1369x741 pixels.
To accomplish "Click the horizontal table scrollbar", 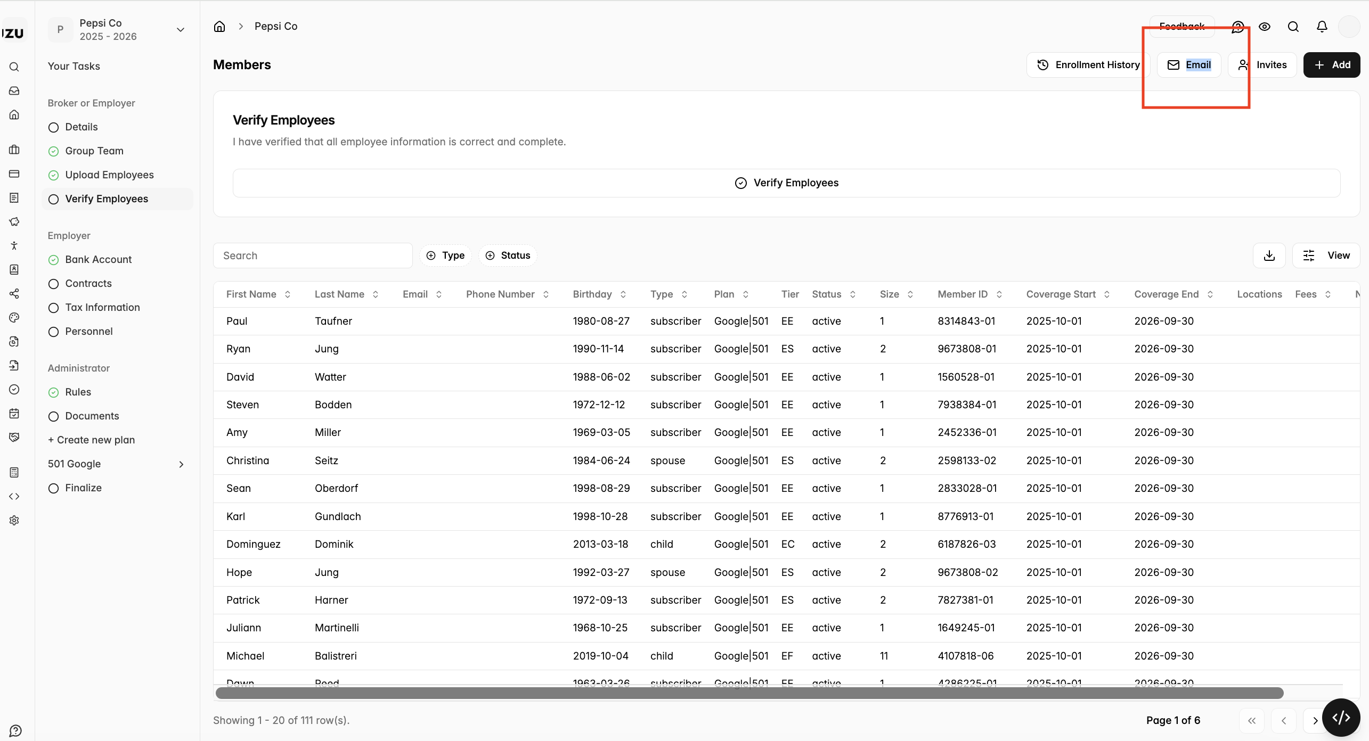I will click(749, 693).
